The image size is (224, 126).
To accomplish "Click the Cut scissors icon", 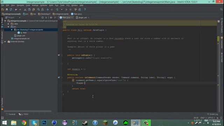I will (x=25, y=9).
